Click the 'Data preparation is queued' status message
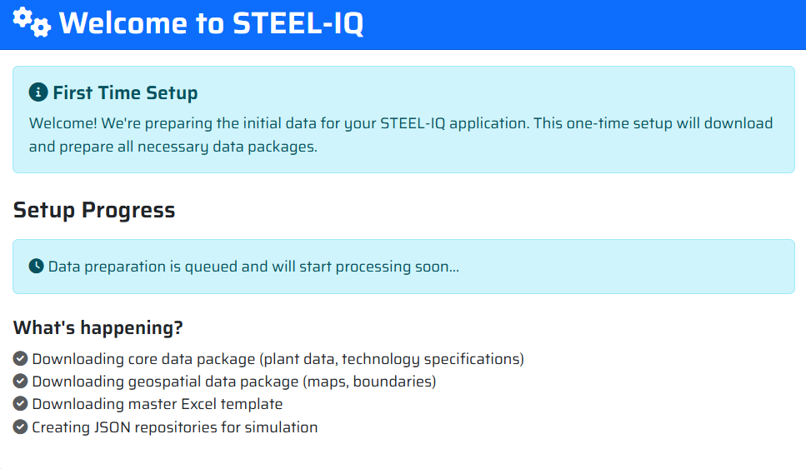Image resolution: width=806 pixels, height=469 pixels. [253, 267]
